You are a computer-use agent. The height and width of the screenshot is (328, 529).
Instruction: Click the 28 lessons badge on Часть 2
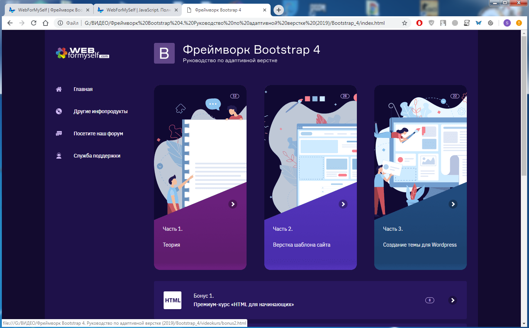pyautogui.click(x=345, y=96)
